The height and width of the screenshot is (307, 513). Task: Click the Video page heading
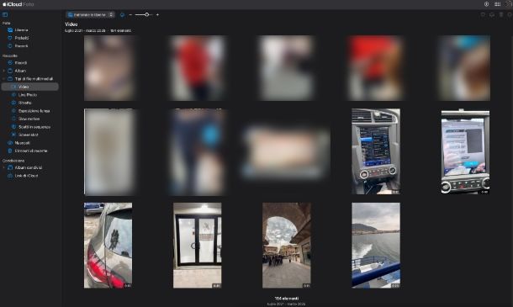coord(71,24)
